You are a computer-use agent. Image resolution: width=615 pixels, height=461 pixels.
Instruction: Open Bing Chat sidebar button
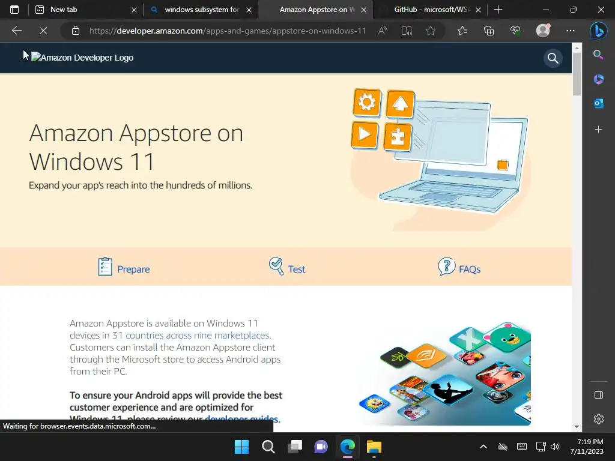(x=599, y=31)
